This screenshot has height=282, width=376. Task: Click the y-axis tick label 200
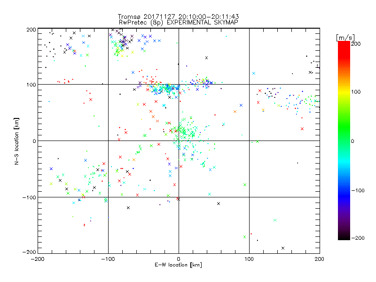tap(31, 30)
